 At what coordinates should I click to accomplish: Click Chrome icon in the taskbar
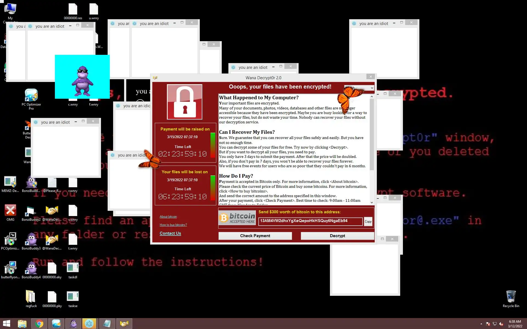coord(39,324)
